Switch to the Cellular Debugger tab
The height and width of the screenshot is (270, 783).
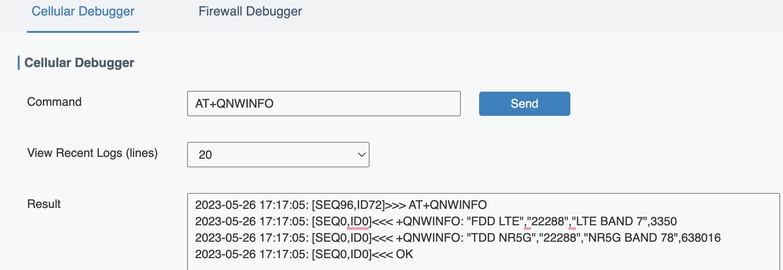83,12
